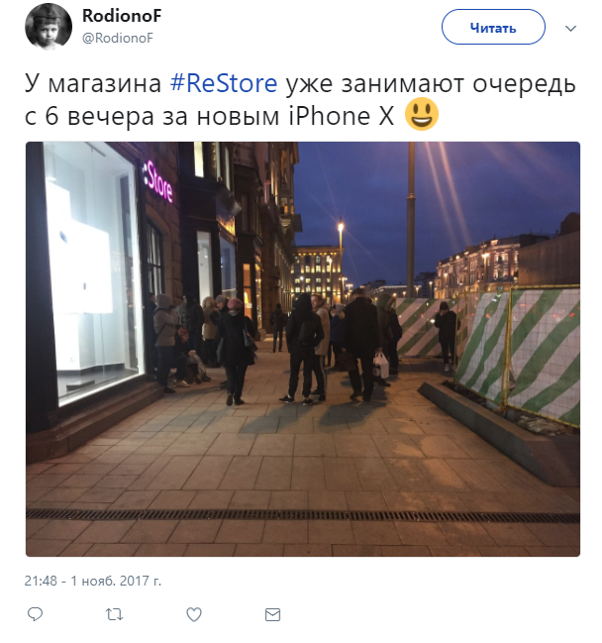The height and width of the screenshot is (643, 602).
Task: Click the purple Store neon sign in photo
Action: [x=158, y=181]
